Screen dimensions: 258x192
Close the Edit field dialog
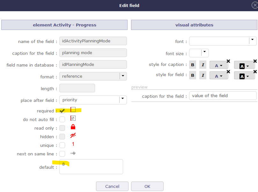(x=254, y=5)
